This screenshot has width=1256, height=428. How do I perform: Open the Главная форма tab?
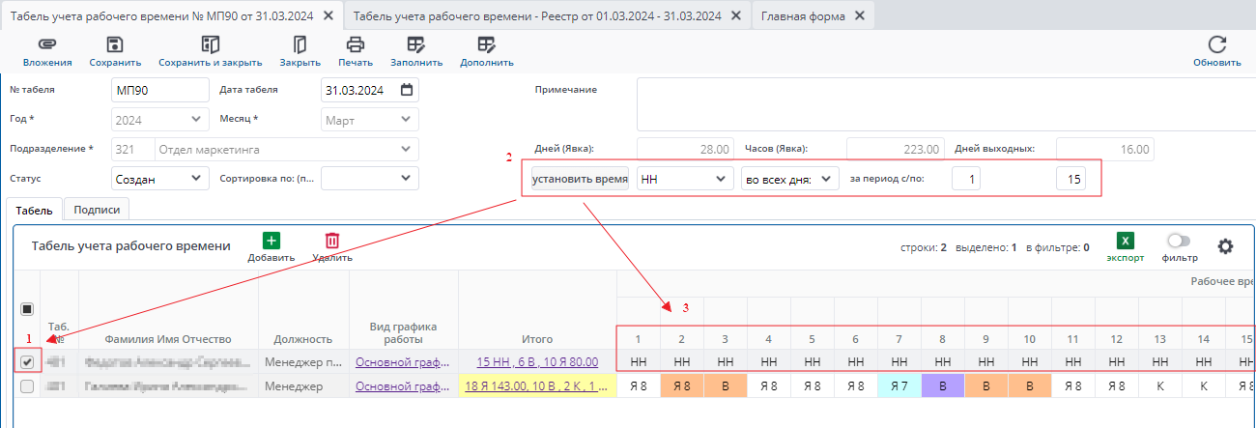804,16
